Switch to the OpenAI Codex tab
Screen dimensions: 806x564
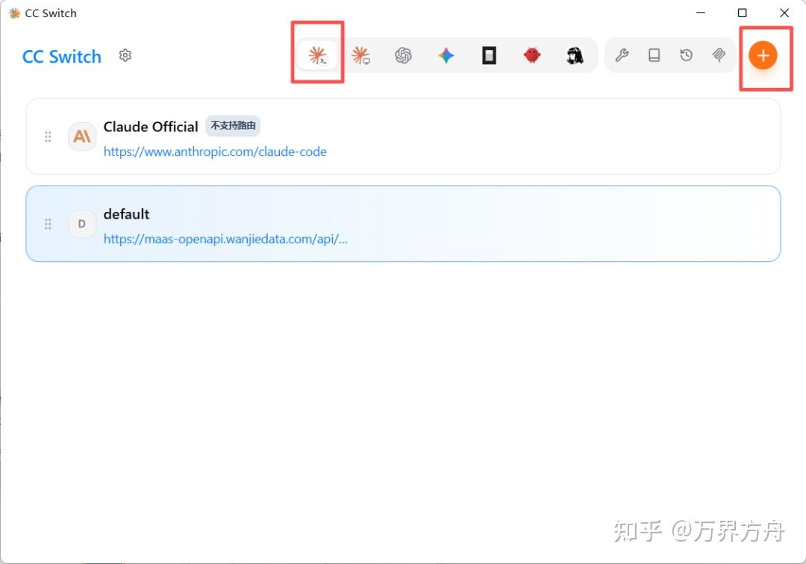tap(404, 55)
